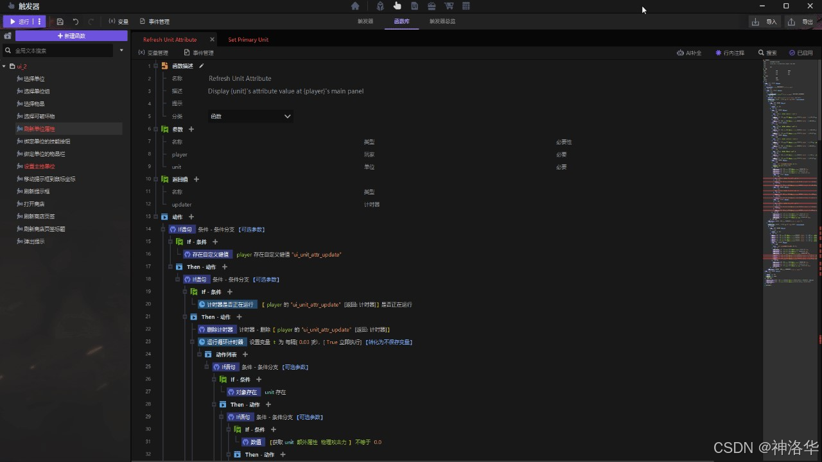Collapse the 动作 section on line 13

click(156, 217)
